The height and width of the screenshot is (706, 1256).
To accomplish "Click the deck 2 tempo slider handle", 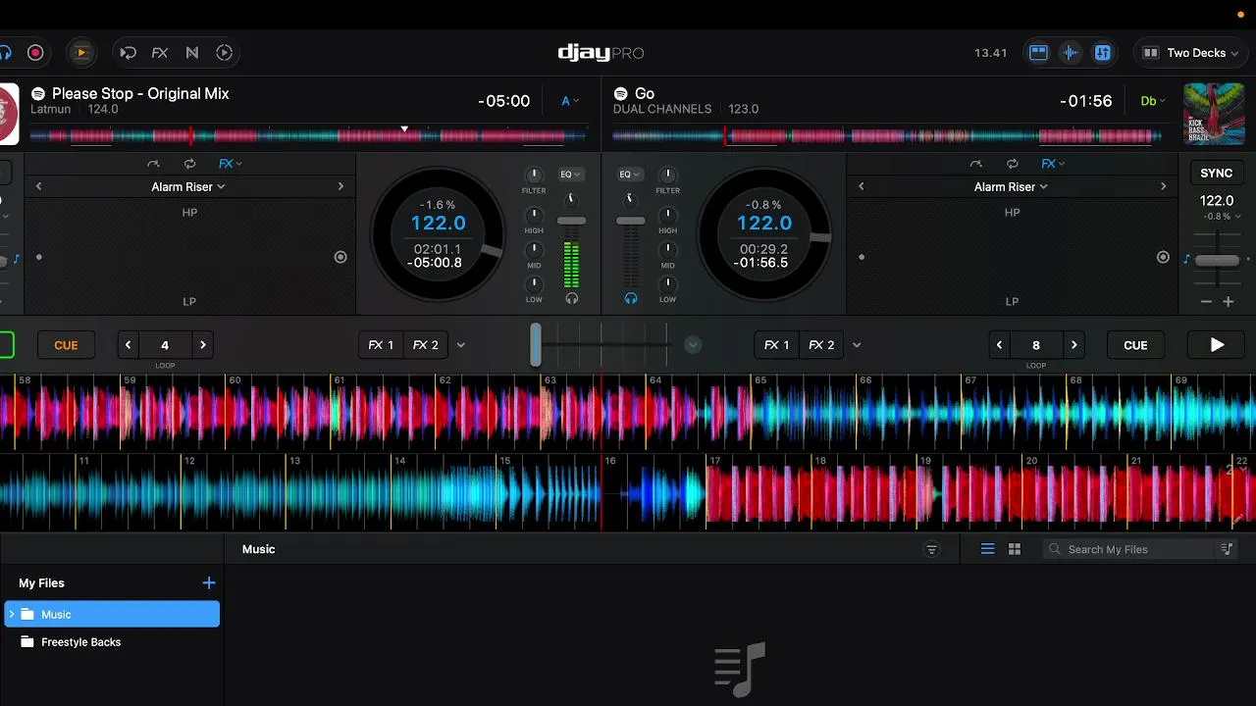I will (1217, 260).
